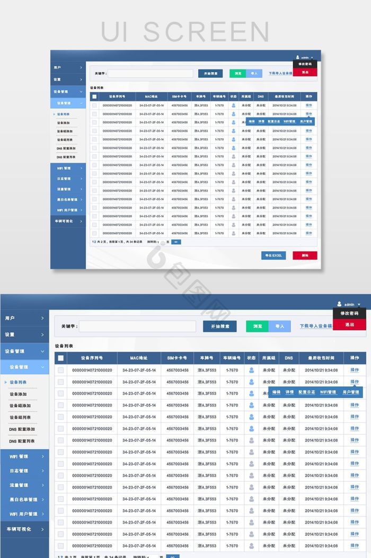Click the 操作 column header in the enlarged view
Screen dimensions: 371x558
coord(355,358)
